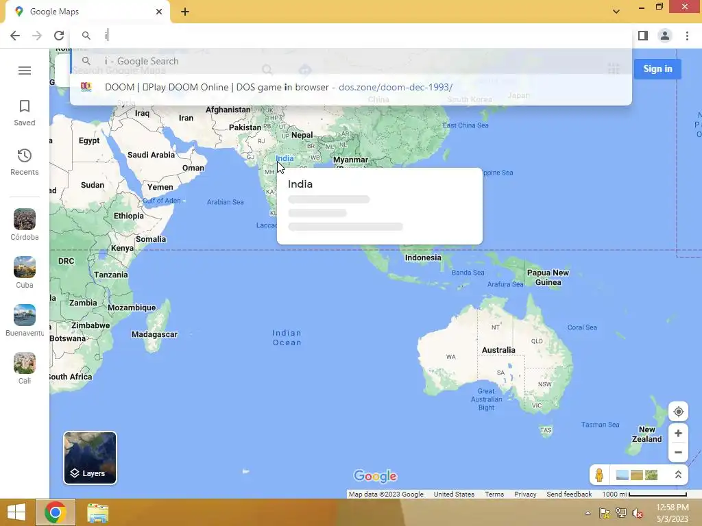The width and height of the screenshot is (702, 526).
Task: Click the Australia map label
Action: [498, 350]
